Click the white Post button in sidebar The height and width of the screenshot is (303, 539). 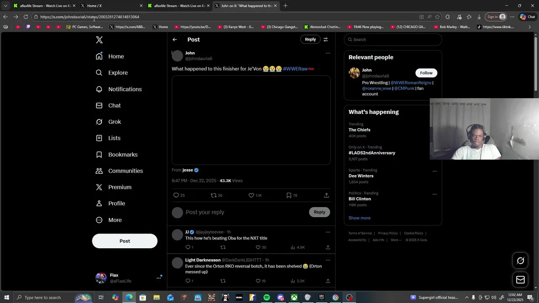125,241
